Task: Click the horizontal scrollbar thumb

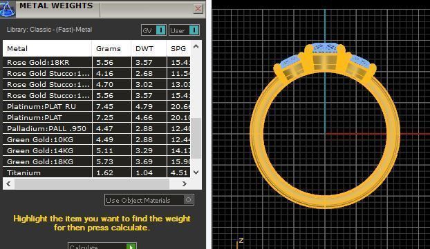Action: pyautogui.click(x=92, y=184)
